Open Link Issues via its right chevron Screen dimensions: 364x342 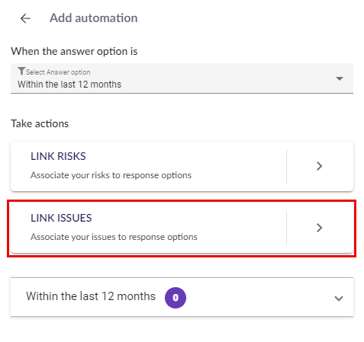[x=319, y=228]
